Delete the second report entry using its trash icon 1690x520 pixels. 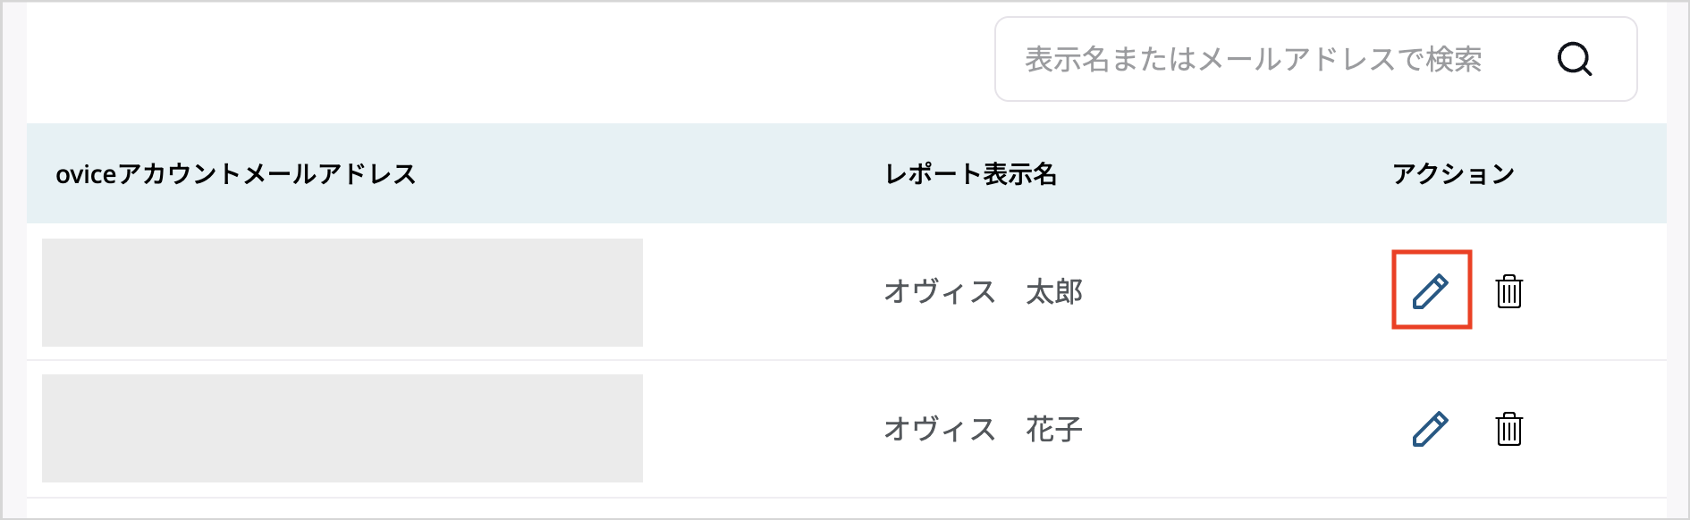click(1509, 428)
